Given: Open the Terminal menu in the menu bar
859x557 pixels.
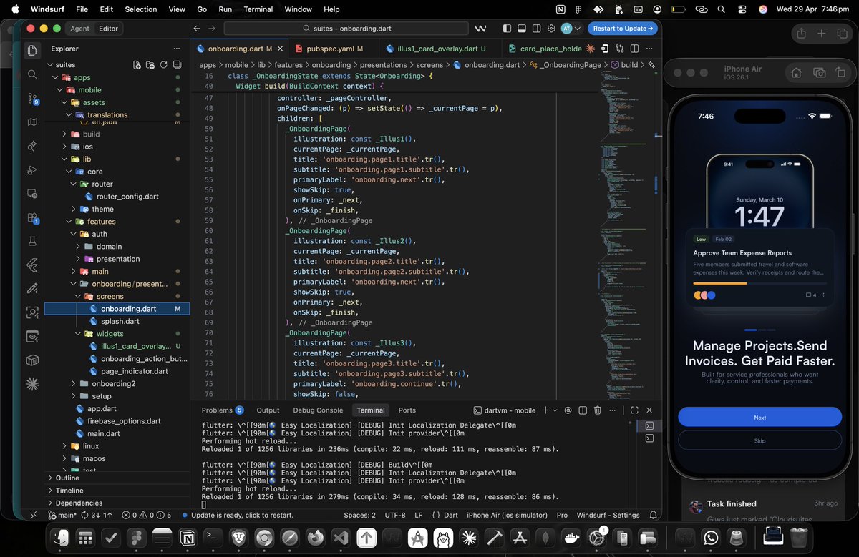Looking at the screenshot, I should click(258, 9).
